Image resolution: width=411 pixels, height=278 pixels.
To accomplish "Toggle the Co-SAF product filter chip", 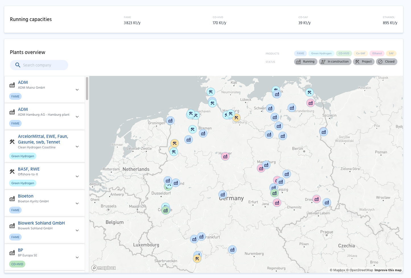I will click(x=361, y=53).
